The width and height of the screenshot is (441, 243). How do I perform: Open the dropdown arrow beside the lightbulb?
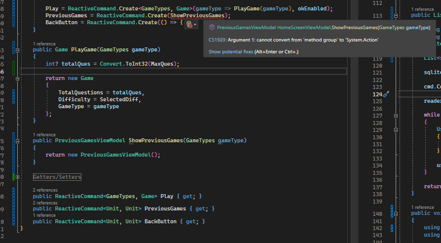pos(195,25)
